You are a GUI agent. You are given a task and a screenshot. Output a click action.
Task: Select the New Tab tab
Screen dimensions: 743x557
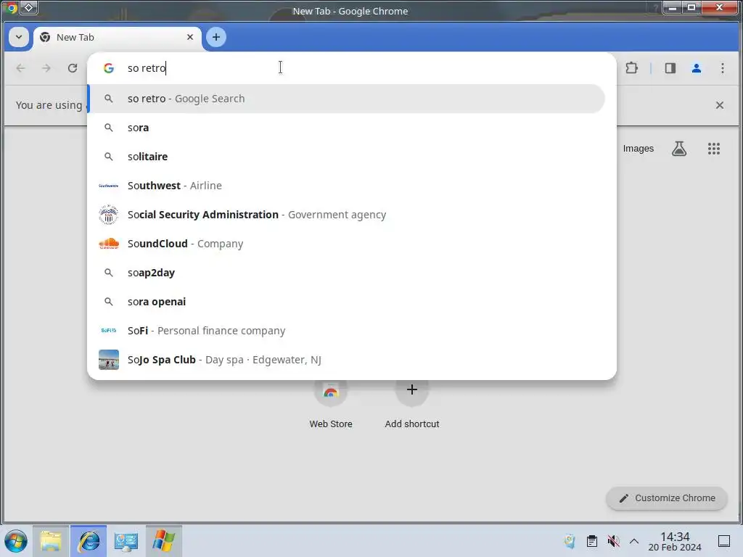(x=117, y=38)
